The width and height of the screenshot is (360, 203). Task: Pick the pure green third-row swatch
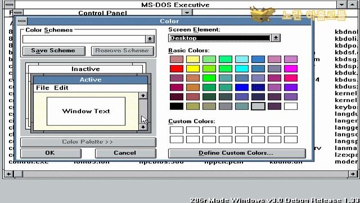tap(209, 78)
